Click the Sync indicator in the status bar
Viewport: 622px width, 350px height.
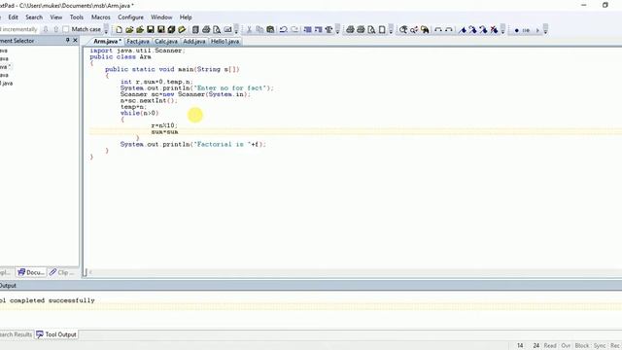pos(600,346)
